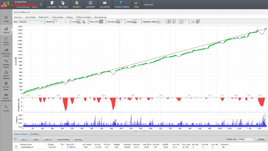Switch to the Overview tab
This screenshot has height=151, width=268.
[18, 17]
